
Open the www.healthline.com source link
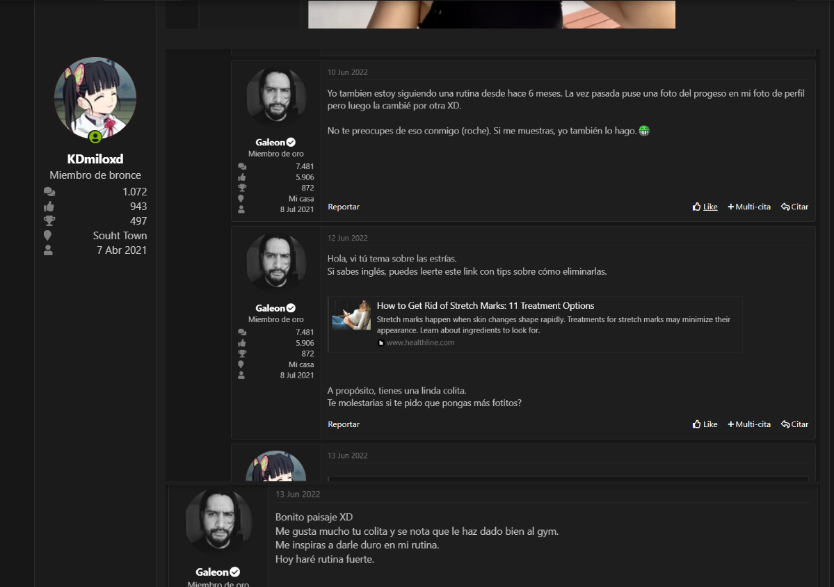click(420, 343)
